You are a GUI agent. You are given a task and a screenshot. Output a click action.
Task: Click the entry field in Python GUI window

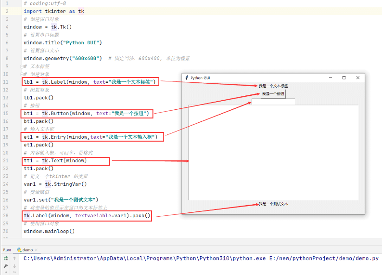click(x=273, y=102)
